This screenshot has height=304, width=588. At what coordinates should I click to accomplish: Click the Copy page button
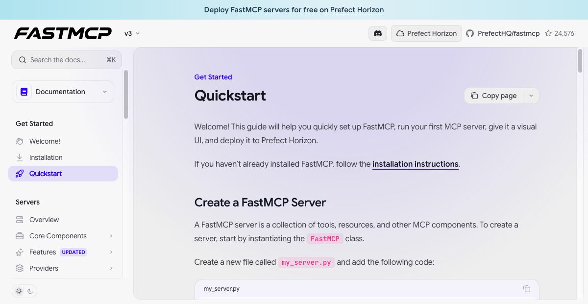point(494,96)
